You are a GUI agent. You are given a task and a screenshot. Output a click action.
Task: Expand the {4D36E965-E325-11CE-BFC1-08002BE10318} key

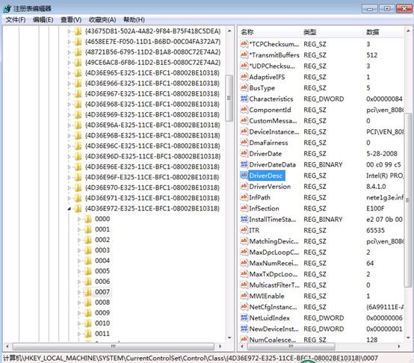(x=69, y=73)
